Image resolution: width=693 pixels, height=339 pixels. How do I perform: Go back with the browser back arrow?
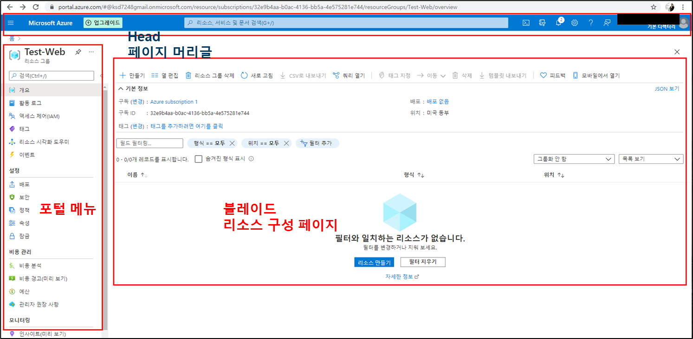pyautogui.click(x=10, y=7)
